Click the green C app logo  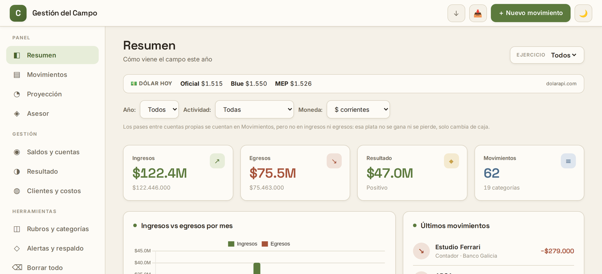tap(18, 13)
